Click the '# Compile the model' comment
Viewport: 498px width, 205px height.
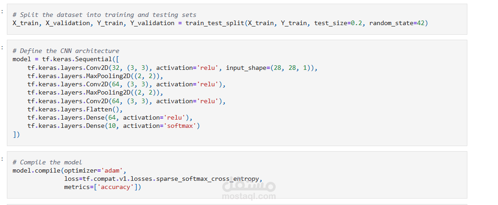pos(48,162)
